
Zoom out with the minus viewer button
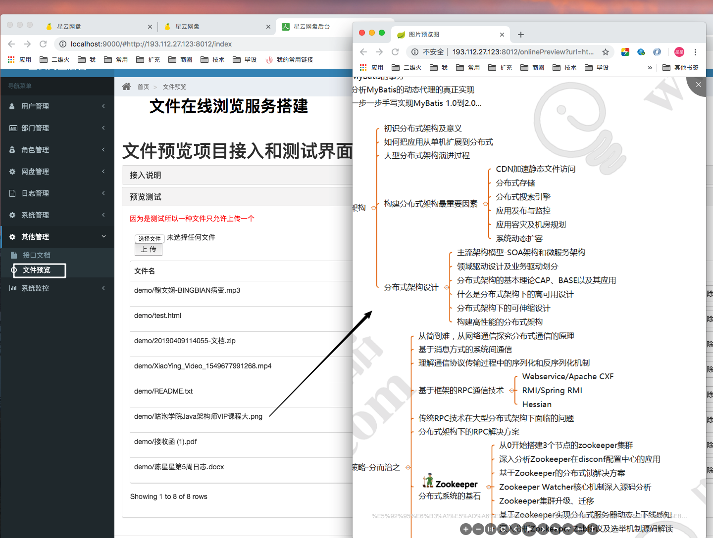pos(478,529)
